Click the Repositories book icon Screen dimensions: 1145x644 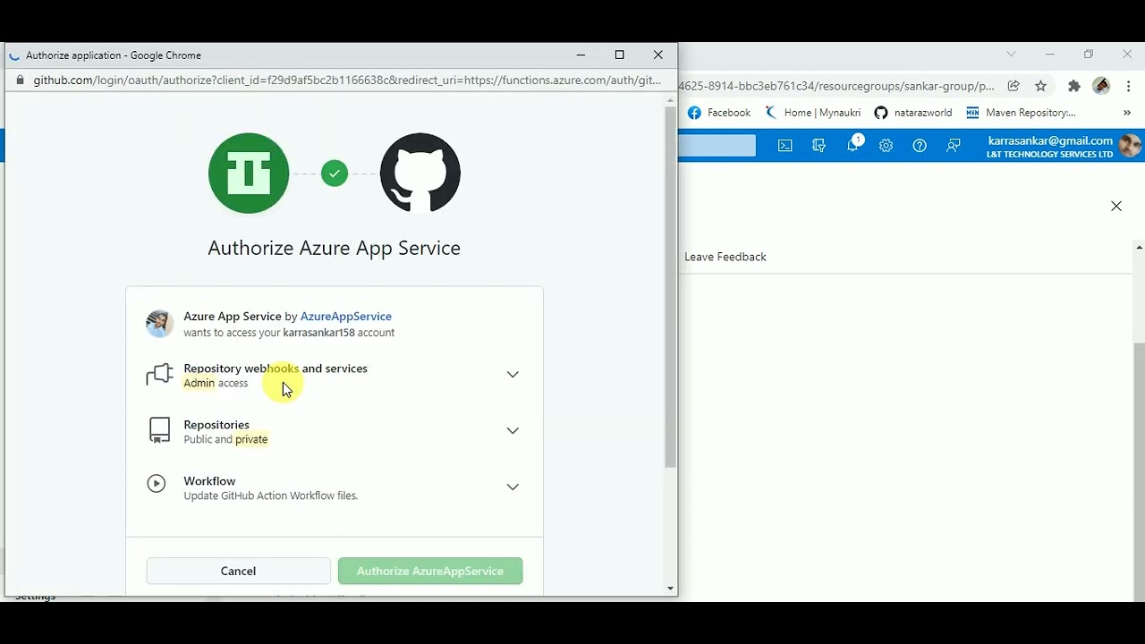pyautogui.click(x=159, y=431)
